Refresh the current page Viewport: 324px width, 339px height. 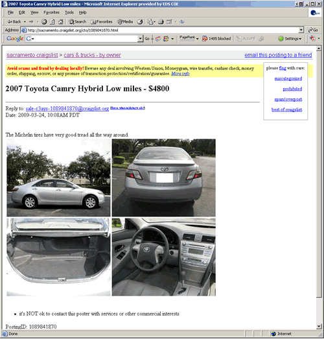point(52,21)
